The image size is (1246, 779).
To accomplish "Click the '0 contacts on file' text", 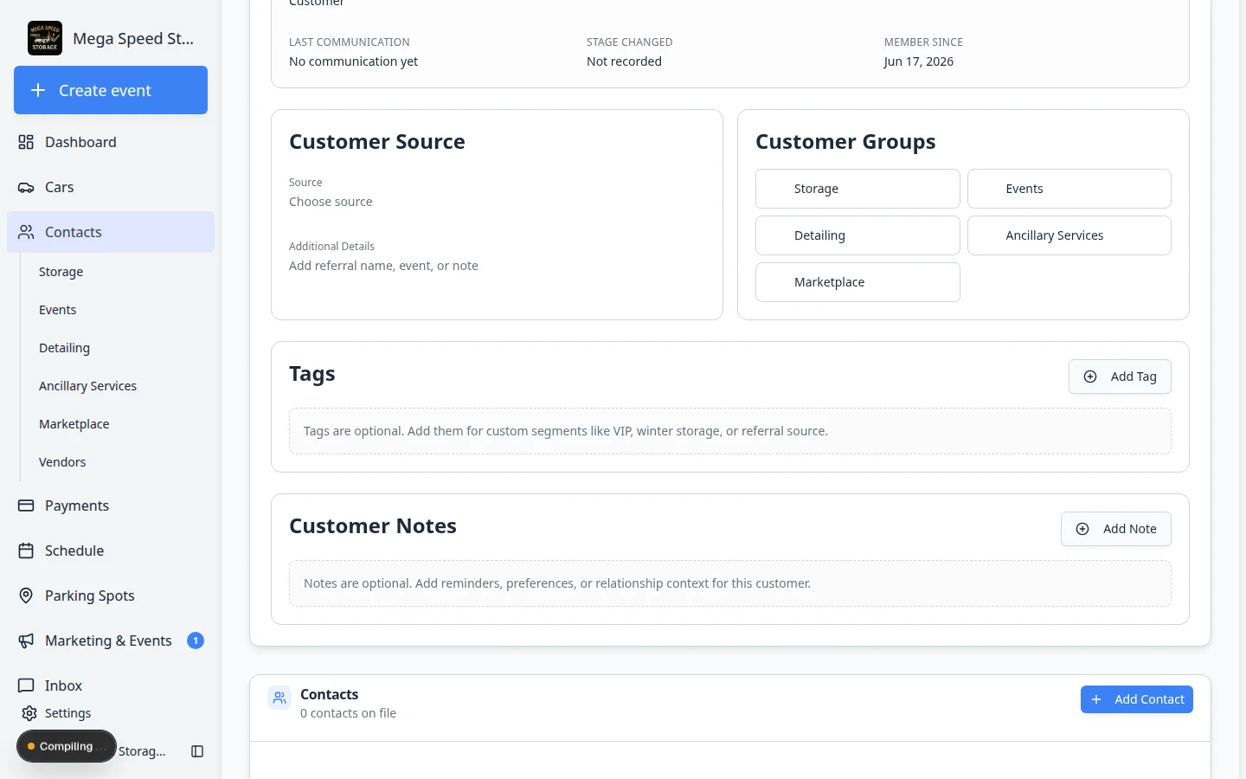I will point(348,713).
